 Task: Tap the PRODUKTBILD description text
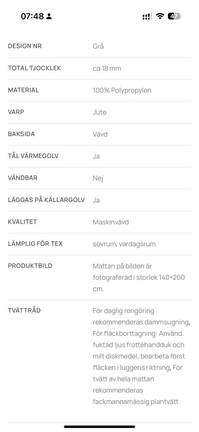point(139,277)
